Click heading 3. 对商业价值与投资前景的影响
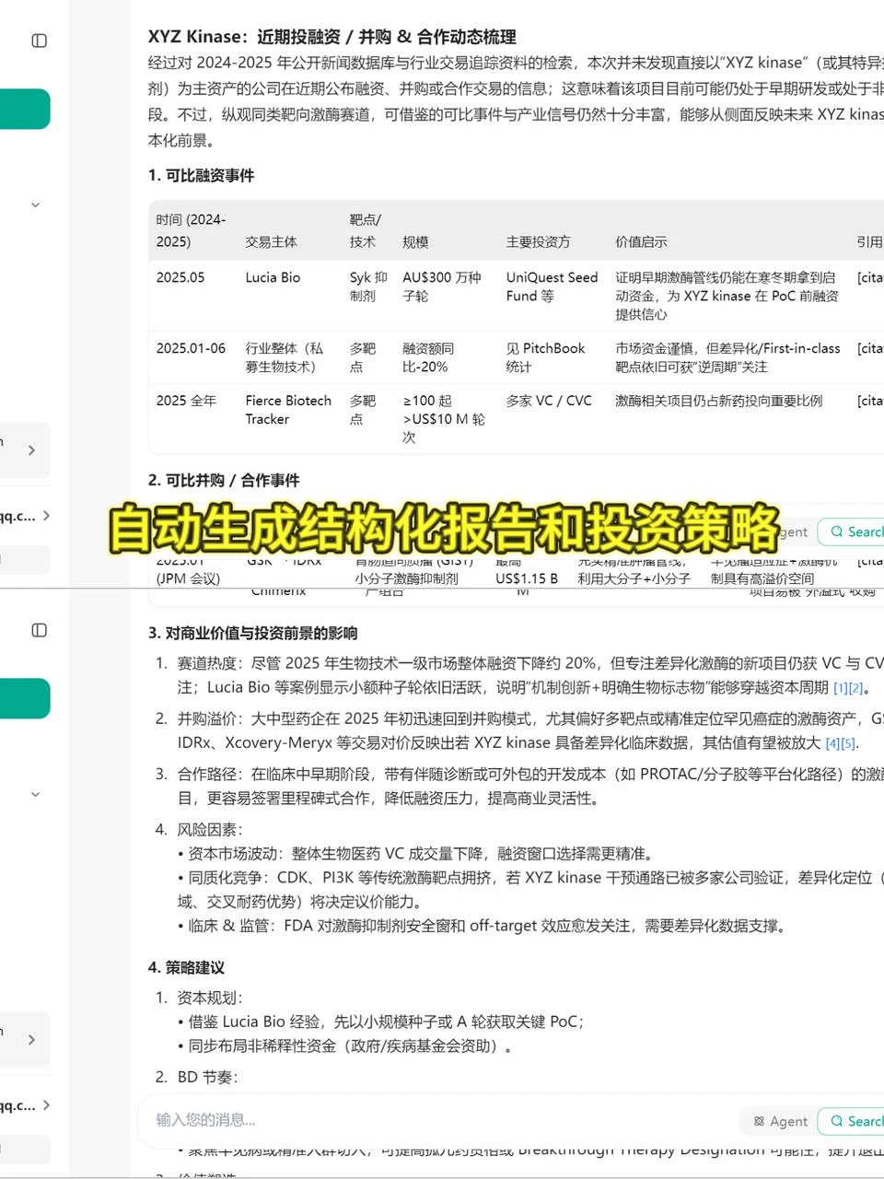884x1179 pixels. coord(252,633)
